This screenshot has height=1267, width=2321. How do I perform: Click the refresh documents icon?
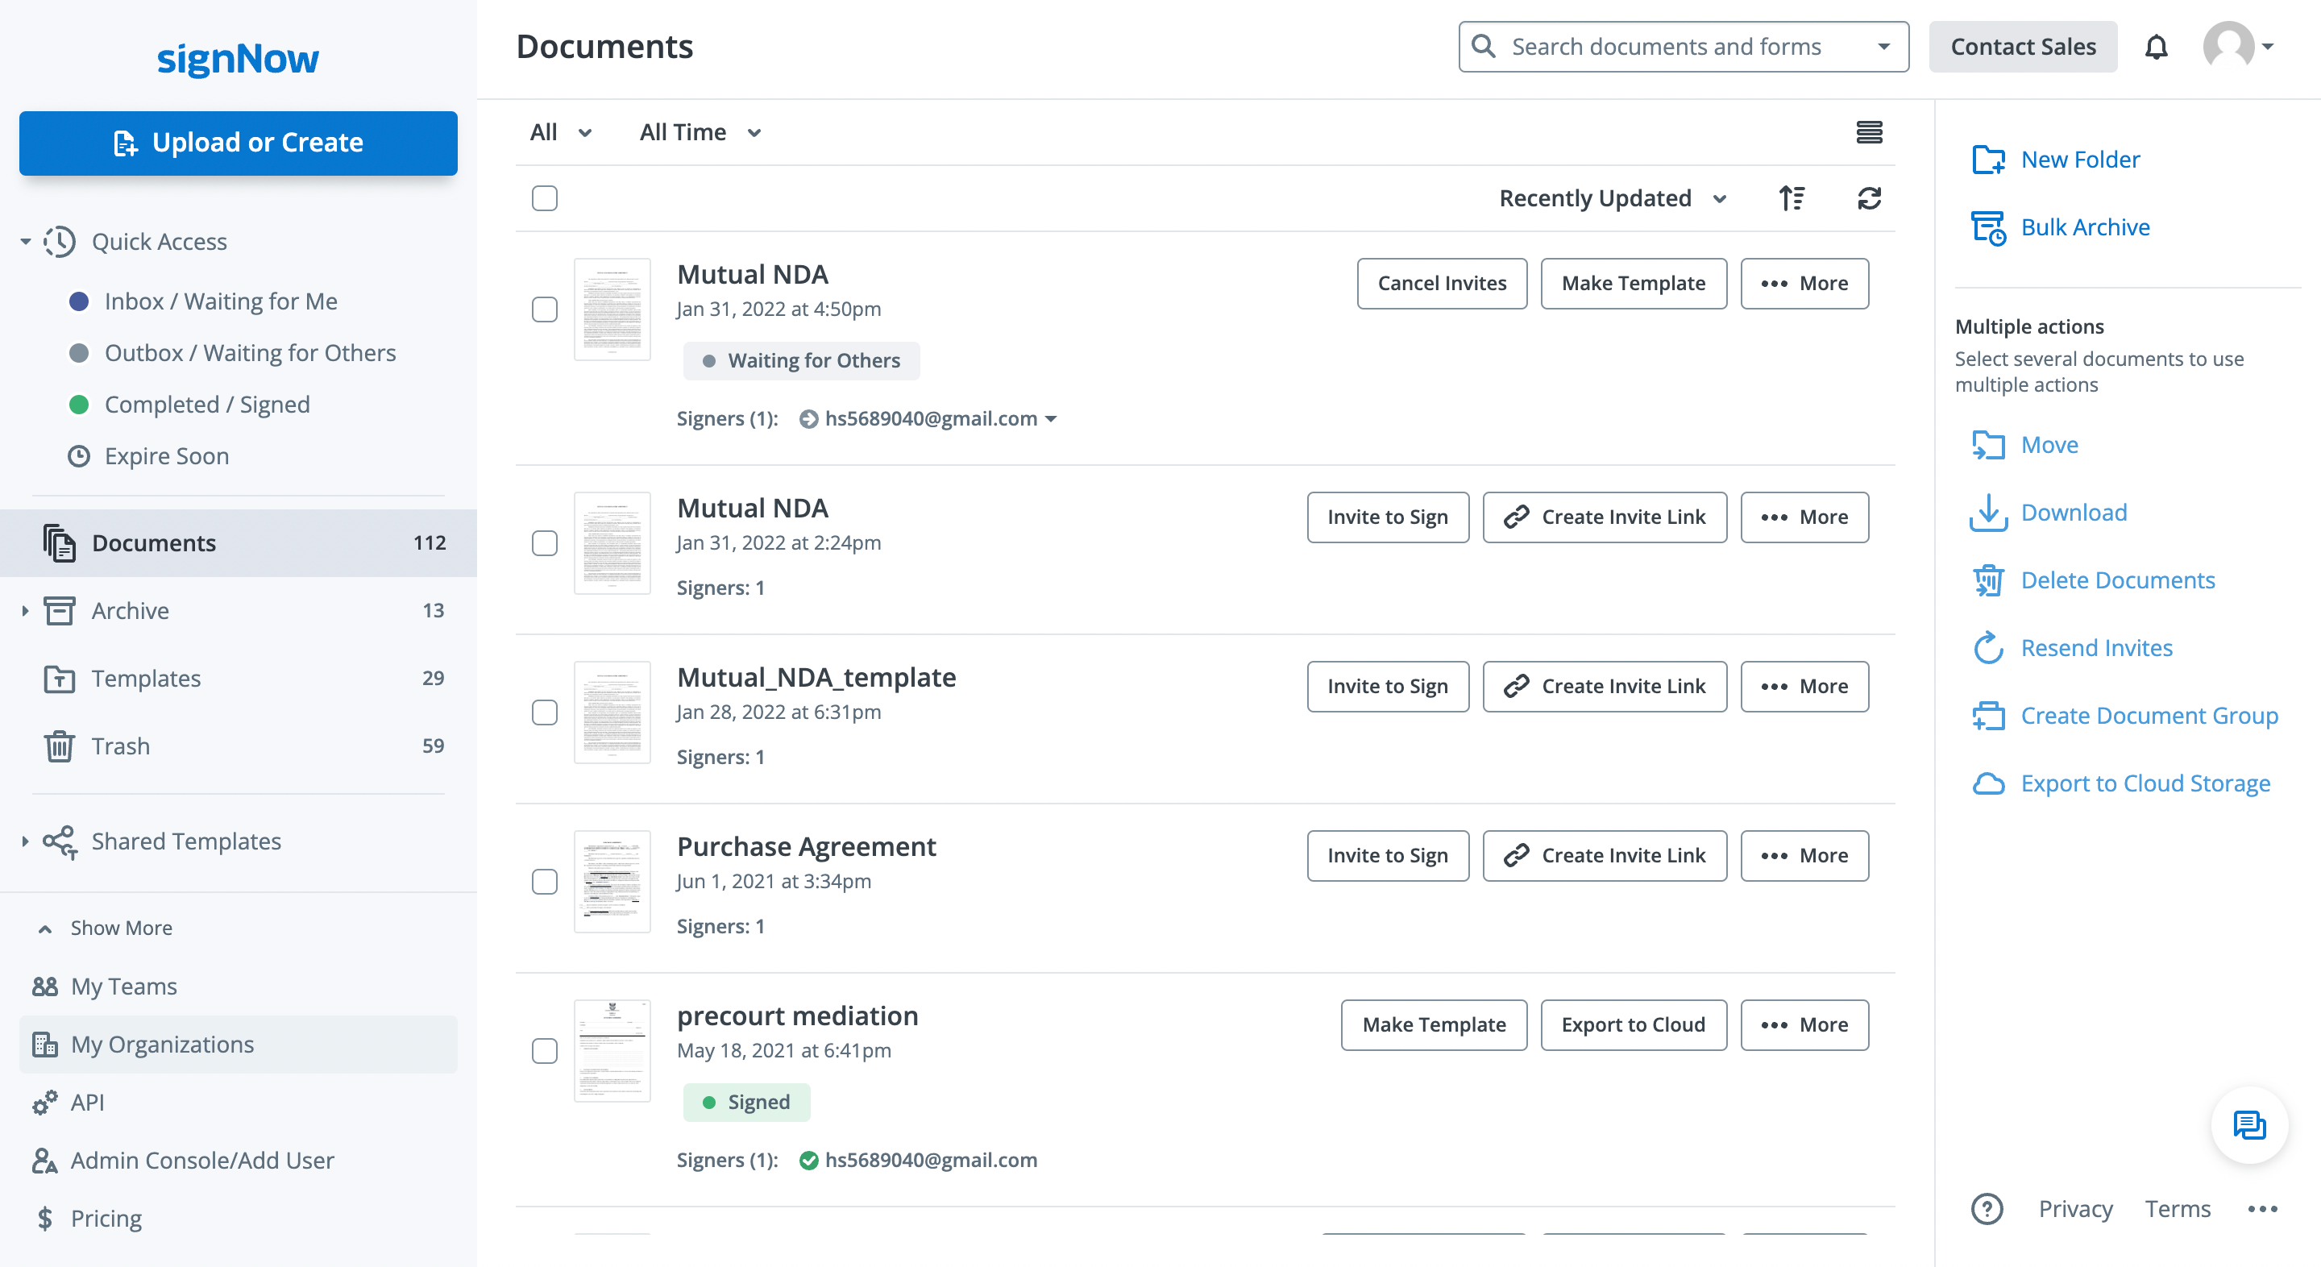tap(1869, 198)
